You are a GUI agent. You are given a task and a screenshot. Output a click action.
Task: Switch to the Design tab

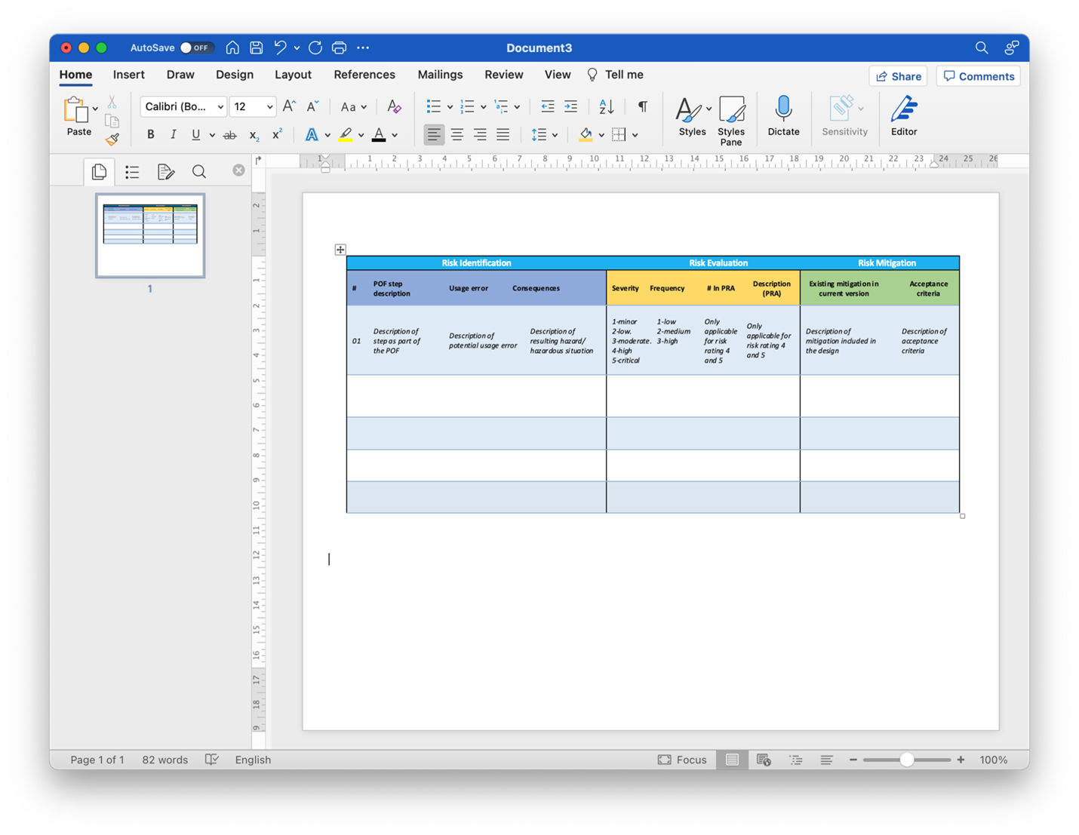click(235, 75)
